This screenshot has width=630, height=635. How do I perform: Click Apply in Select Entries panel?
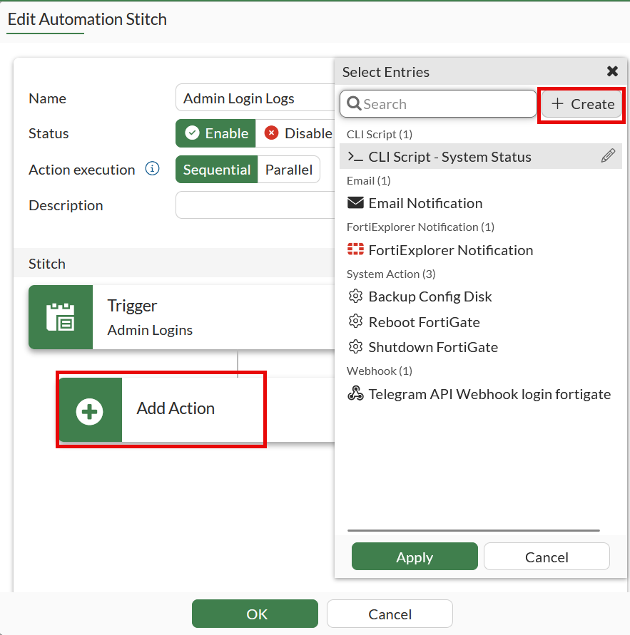coord(415,557)
